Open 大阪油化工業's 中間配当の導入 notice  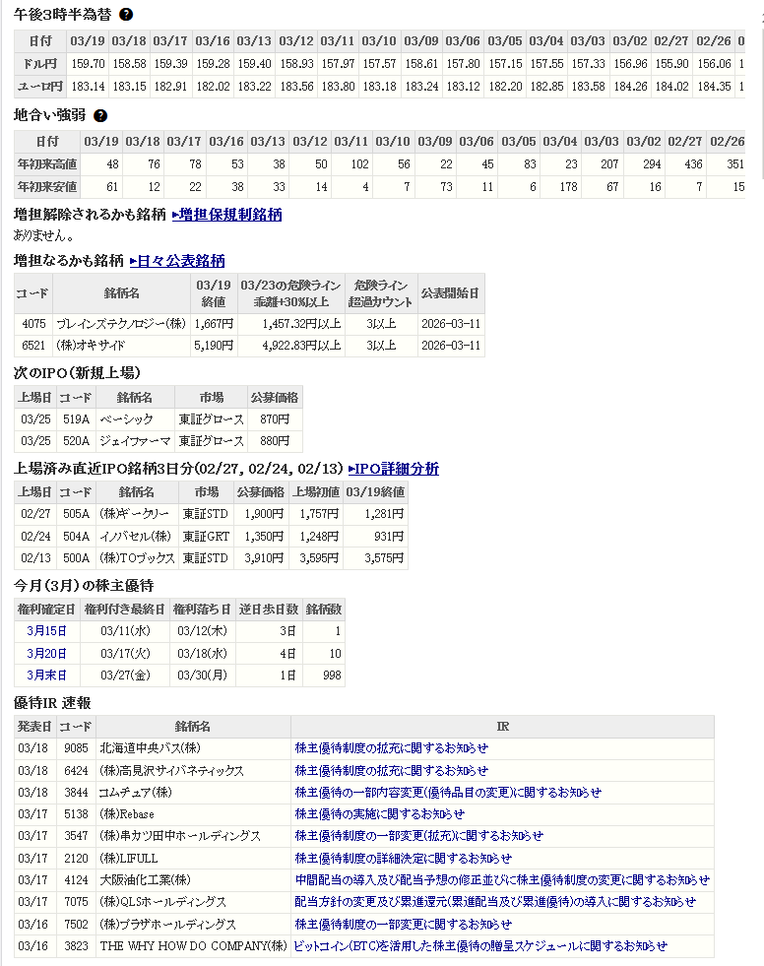pyautogui.click(x=502, y=880)
